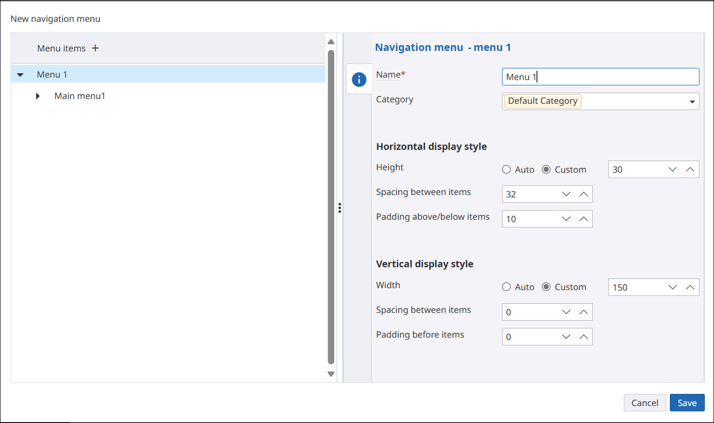Click the panel splitter handle dots

tap(340, 208)
